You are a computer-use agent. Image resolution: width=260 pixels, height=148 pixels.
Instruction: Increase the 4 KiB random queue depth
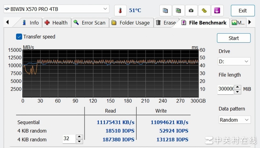coord(79,137)
